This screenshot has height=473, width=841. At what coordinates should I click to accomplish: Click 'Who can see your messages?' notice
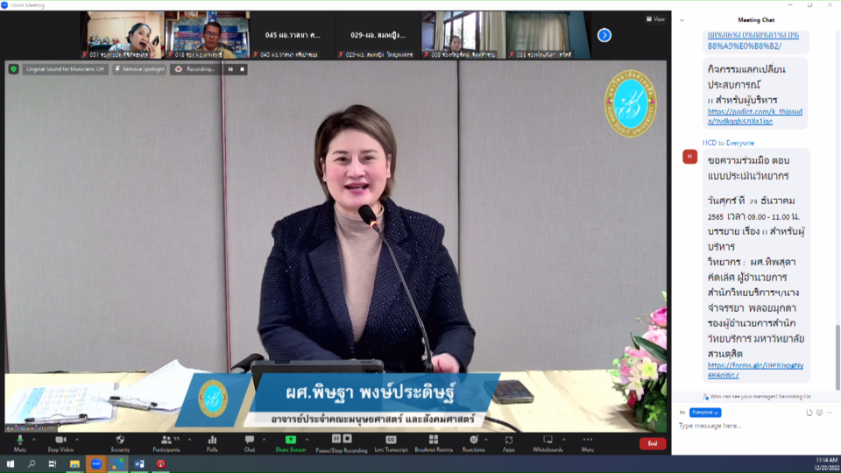(756, 397)
